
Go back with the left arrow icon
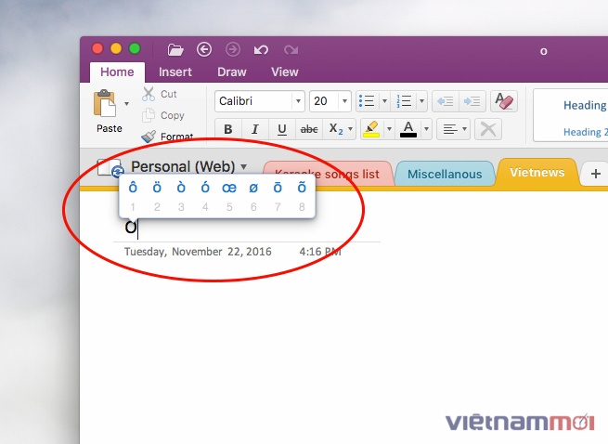coord(204,49)
